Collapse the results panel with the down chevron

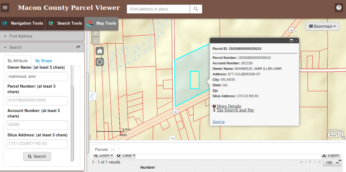172,138
